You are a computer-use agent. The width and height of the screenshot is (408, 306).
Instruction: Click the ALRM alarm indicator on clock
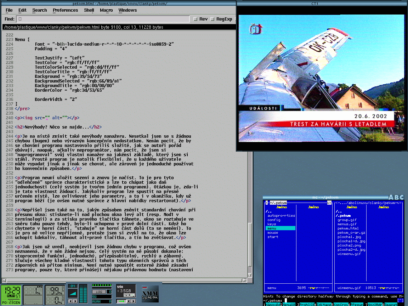pyautogui.click(x=11, y=296)
